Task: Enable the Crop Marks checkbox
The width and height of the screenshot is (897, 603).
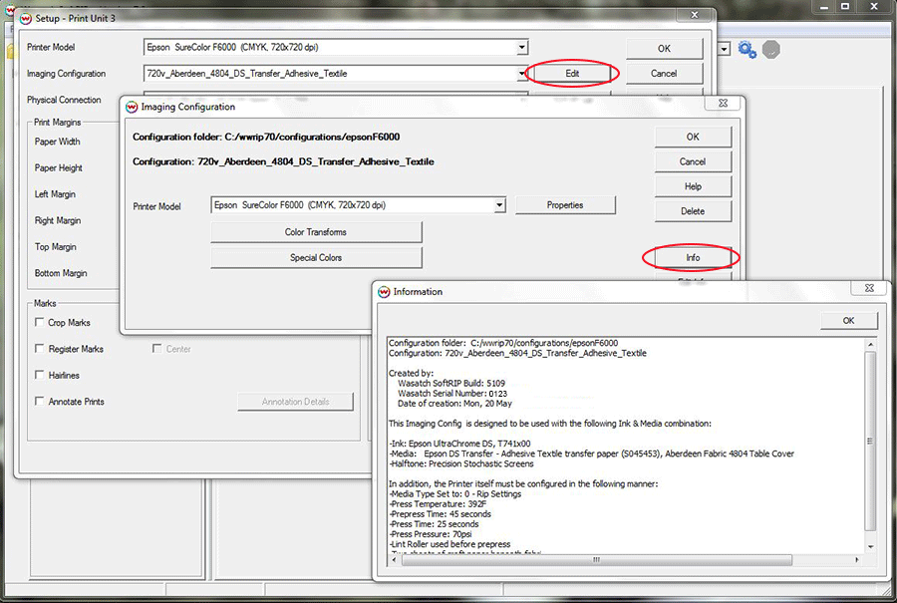Action: coord(40,322)
